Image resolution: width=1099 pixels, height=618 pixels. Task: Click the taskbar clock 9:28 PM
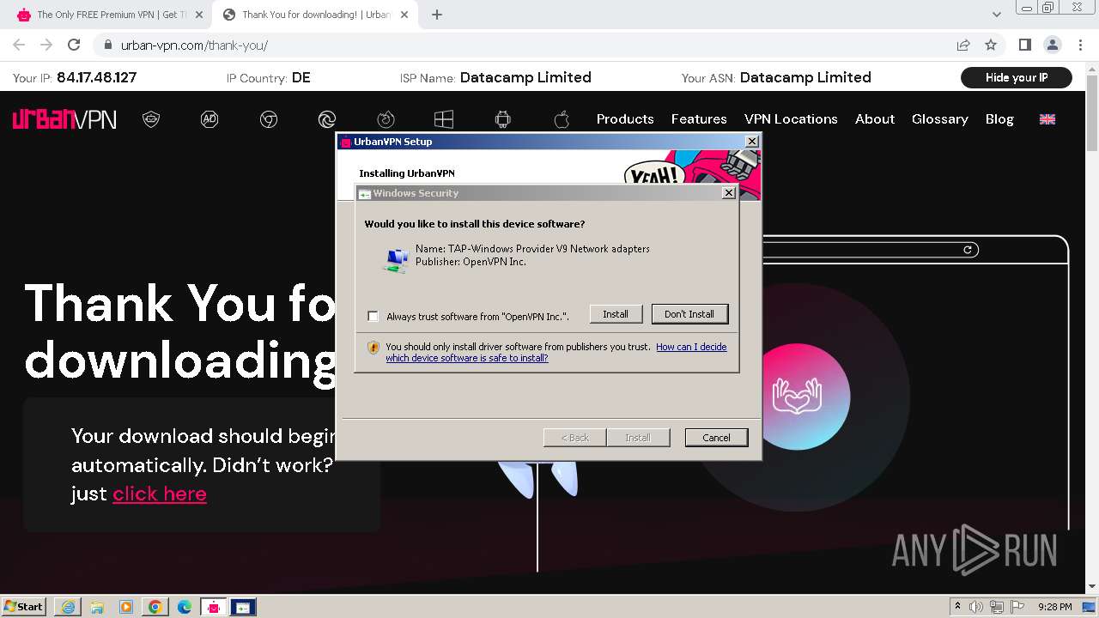(1055, 607)
